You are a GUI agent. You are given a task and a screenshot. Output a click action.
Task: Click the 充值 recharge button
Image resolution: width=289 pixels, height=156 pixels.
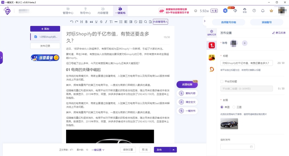(x=214, y=11)
